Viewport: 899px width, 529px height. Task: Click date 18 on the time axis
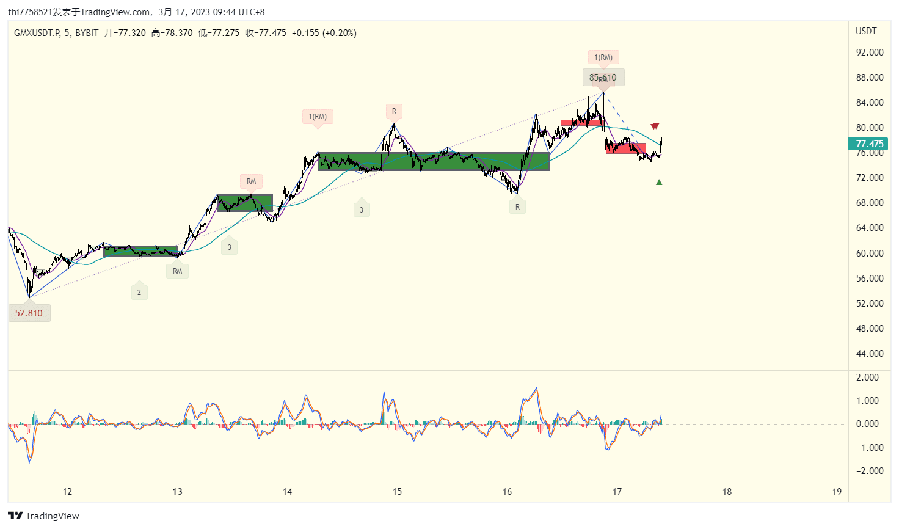pos(727,492)
